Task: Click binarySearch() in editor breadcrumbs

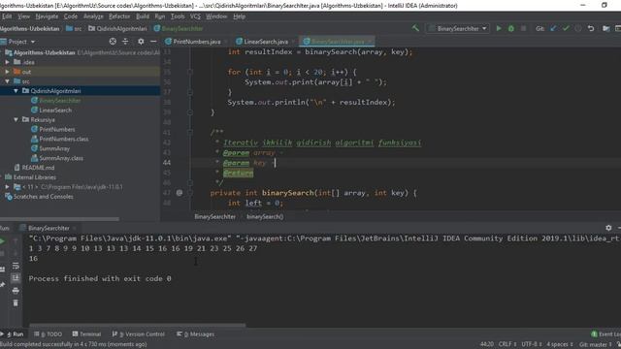Action: (265, 217)
